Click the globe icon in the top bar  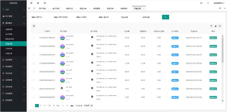[x=38, y=3]
